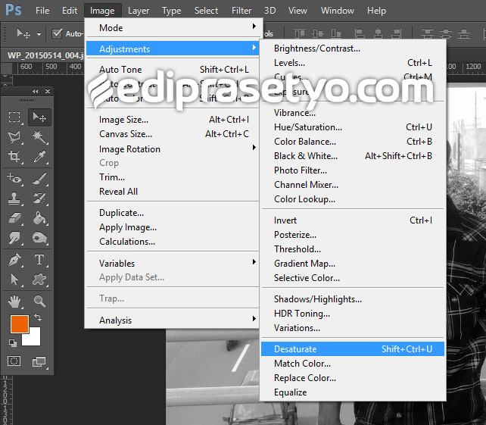Select the Rectangular Marquee tool
Image resolution: width=486 pixels, height=425 pixels.
pyautogui.click(x=14, y=117)
